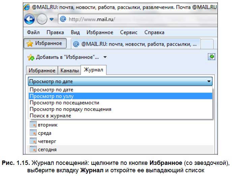Viewport: 232px width, 176px height.
Task: Select the Журнал tab
Action: [x=93, y=70]
